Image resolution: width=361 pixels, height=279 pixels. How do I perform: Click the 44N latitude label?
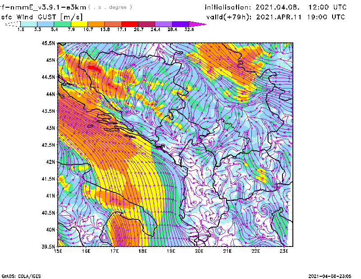pyautogui.click(x=51, y=94)
